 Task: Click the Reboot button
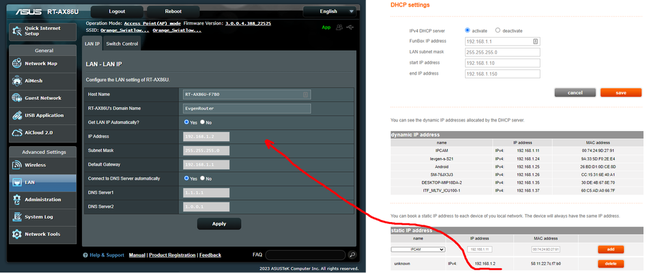[x=173, y=12]
